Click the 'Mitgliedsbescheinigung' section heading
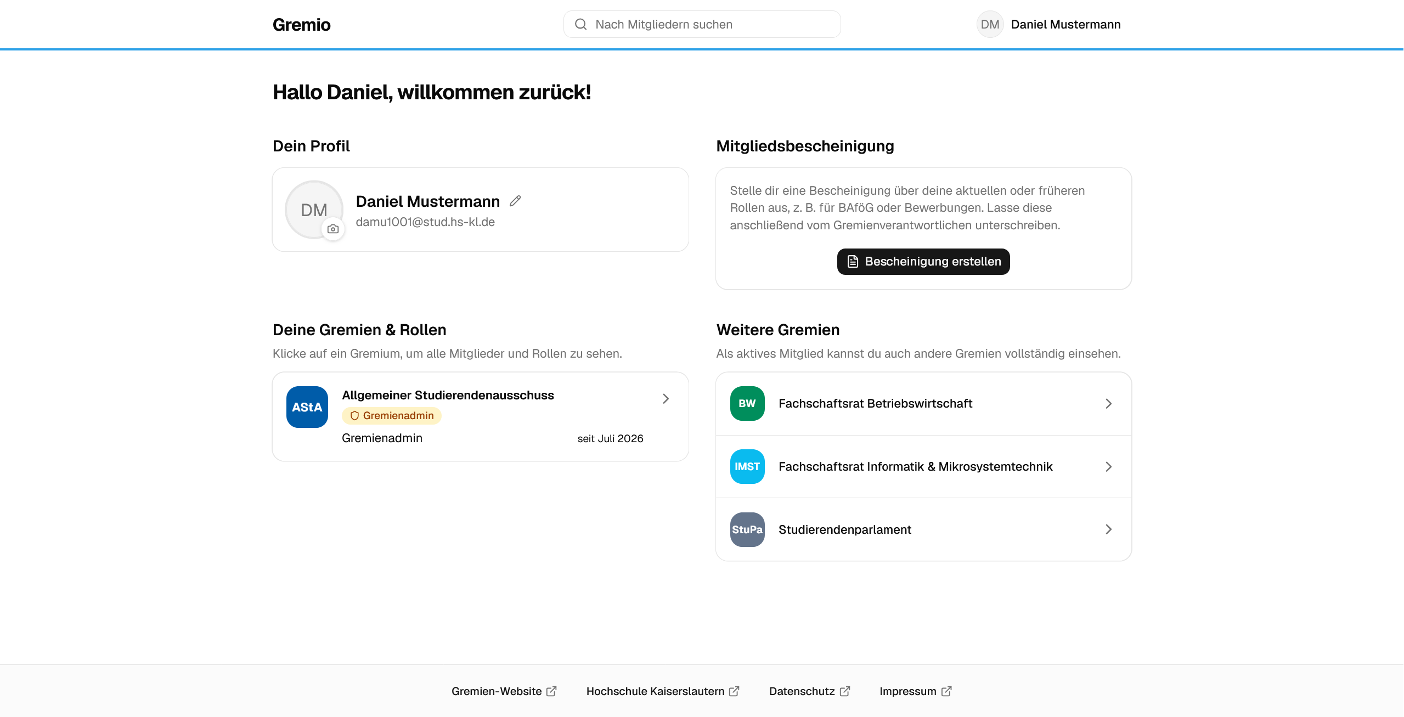This screenshot has width=1404, height=717. tap(805, 146)
